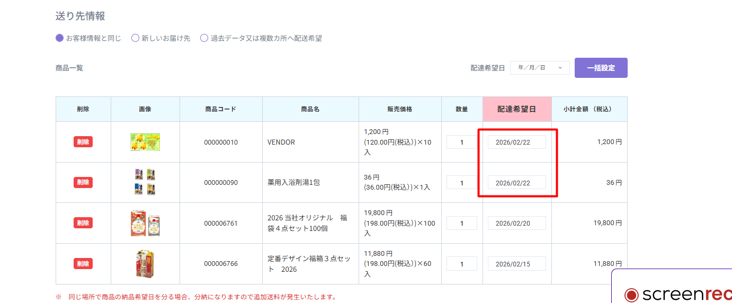Image resolution: width=732 pixels, height=303 pixels.
Task: Open the bulk 配達希望日 date dropdown
Action: [x=540, y=68]
